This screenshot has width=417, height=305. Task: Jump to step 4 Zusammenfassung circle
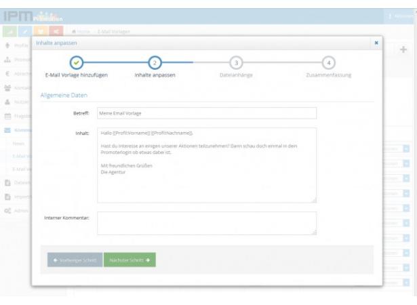click(329, 62)
